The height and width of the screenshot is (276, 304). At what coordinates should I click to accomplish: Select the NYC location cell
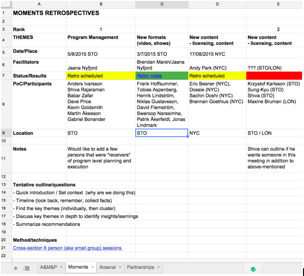(x=217, y=133)
